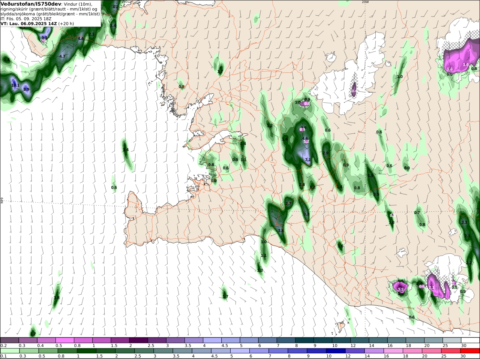480x359 pixels.
Task: Click the "(+20 h)" forecast offset text
Action: (x=66, y=23)
